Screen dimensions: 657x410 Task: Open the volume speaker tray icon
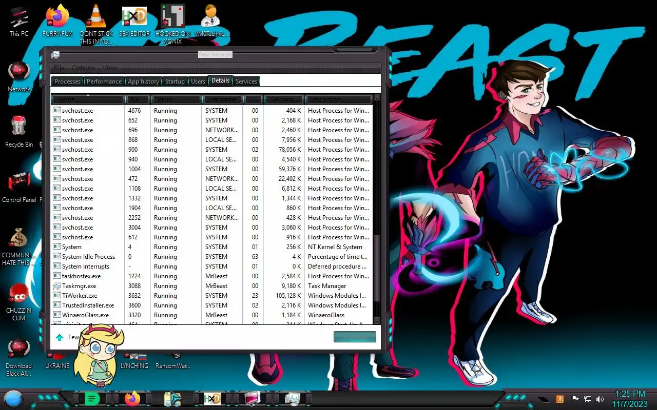(600, 399)
